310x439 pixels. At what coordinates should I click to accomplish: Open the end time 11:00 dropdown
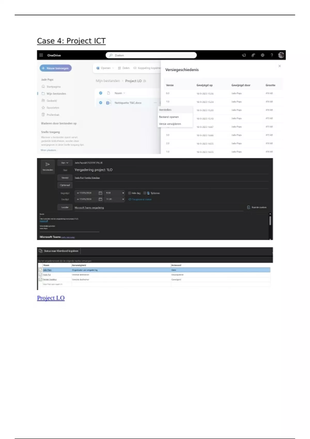pos(123,199)
